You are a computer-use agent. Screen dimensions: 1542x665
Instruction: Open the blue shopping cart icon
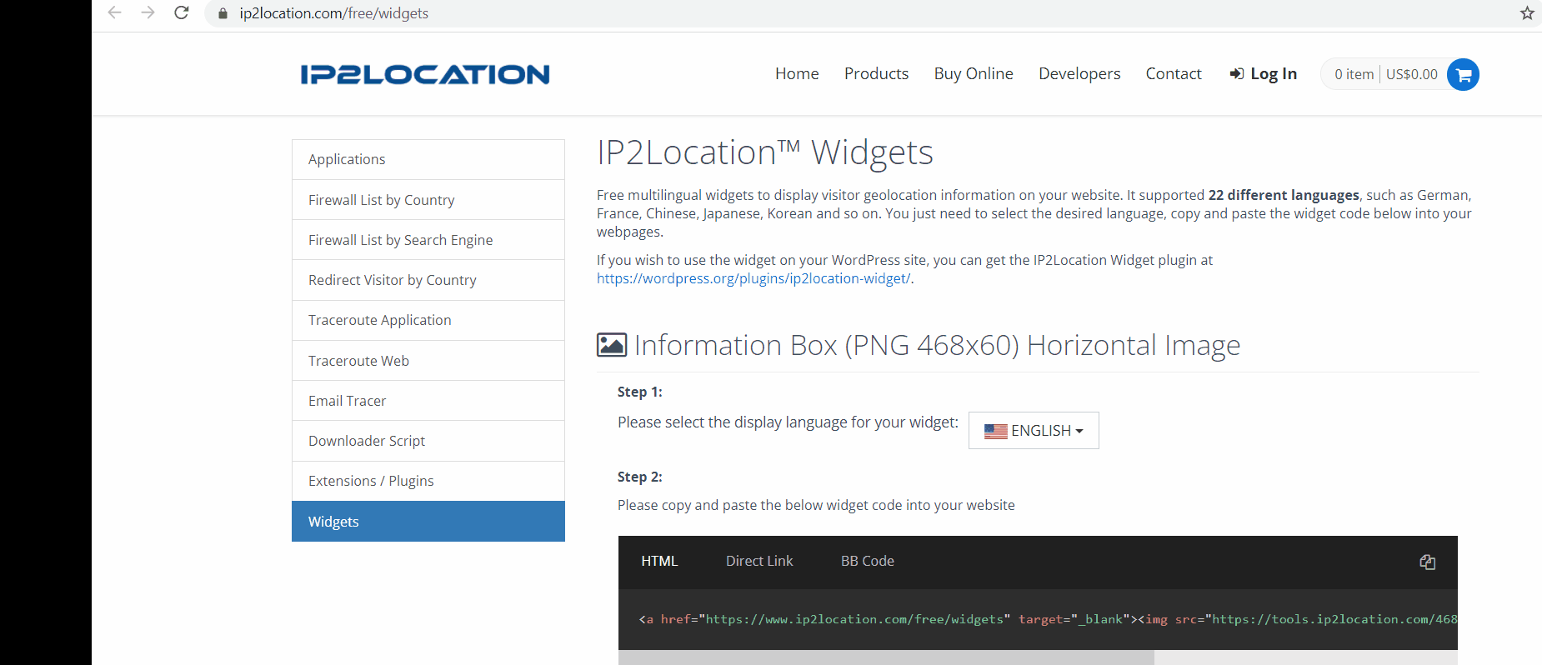click(1463, 74)
